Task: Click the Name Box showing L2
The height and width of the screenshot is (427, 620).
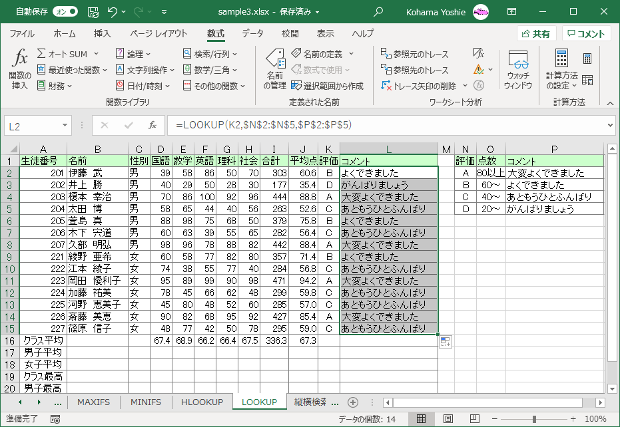Action: coord(37,125)
